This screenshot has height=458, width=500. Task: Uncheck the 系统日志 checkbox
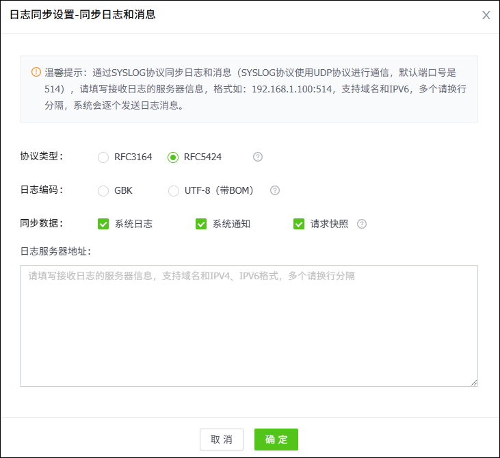tap(104, 224)
